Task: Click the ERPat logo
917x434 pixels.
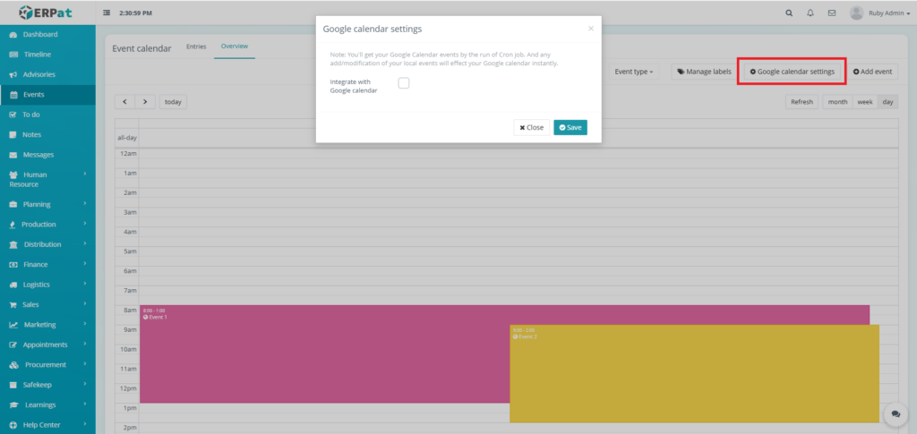Action: (x=47, y=12)
